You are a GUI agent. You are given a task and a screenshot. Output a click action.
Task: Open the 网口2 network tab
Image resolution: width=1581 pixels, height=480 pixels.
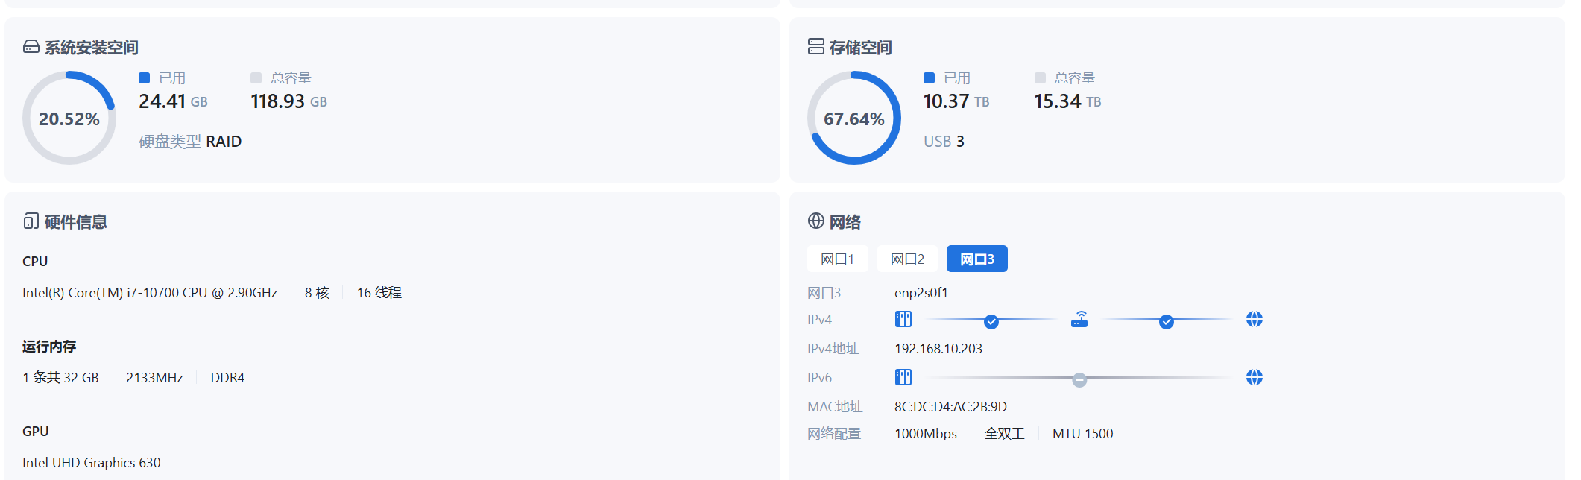(907, 259)
